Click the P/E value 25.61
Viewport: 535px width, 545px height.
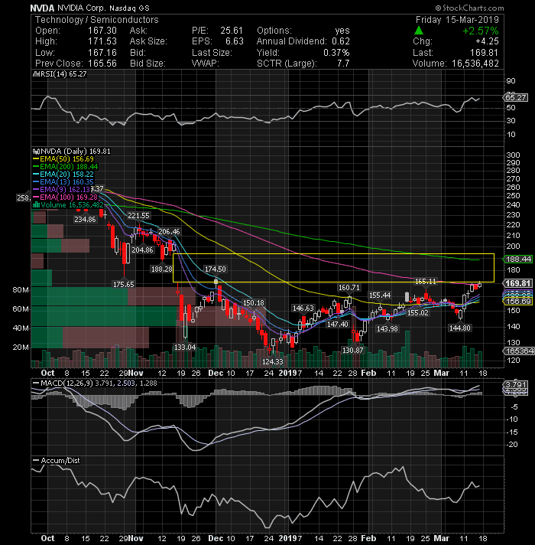coord(232,31)
